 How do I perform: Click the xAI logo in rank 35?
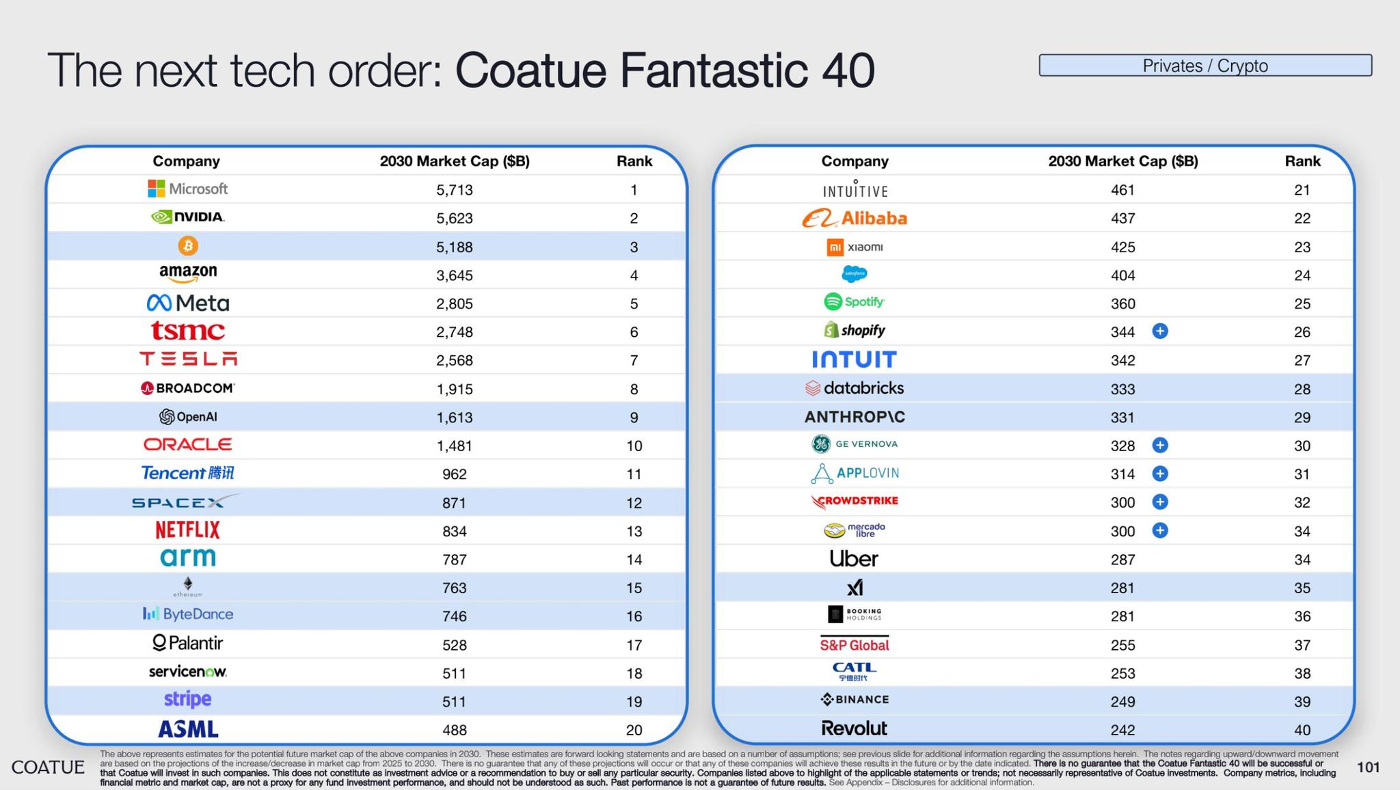click(854, 588)
